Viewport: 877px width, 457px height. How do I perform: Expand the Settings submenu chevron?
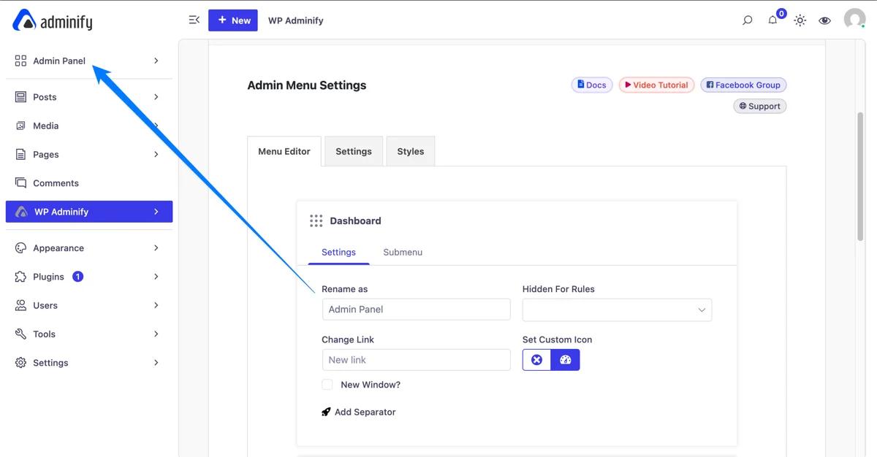[156, 363]
